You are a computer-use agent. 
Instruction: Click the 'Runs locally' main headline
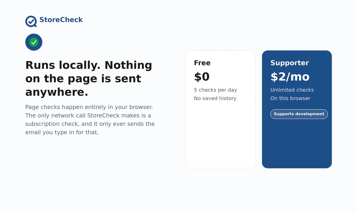89,78
